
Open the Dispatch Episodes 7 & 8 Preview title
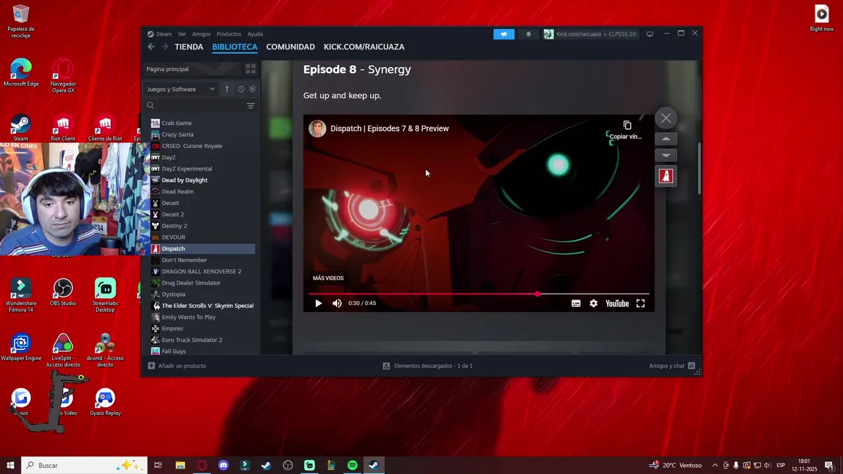click(x=389, y=128)
